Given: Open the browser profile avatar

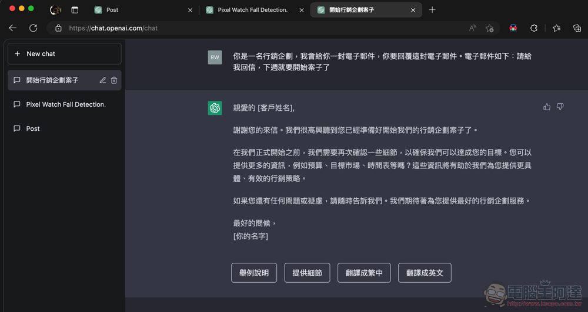Looking at the screenshot, I should 55,10.
